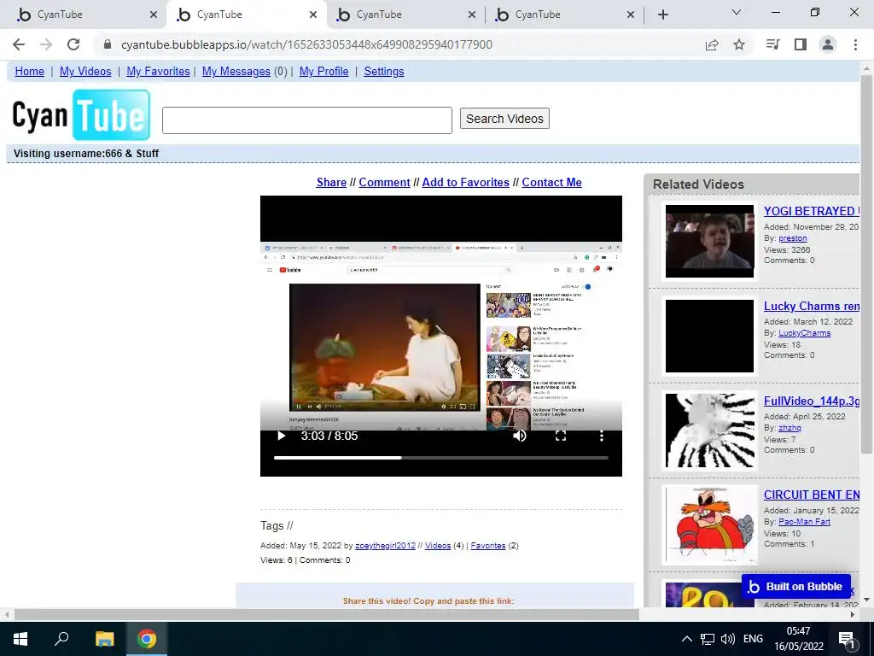Open Lucky Charms related video title
Image resolution: width=874 pixels, height=656 pixels.
point(812,307)
